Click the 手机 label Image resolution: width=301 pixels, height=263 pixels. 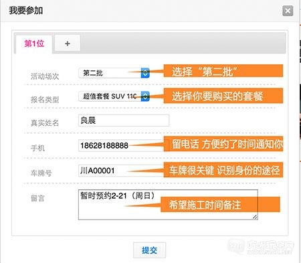point(37,148)
